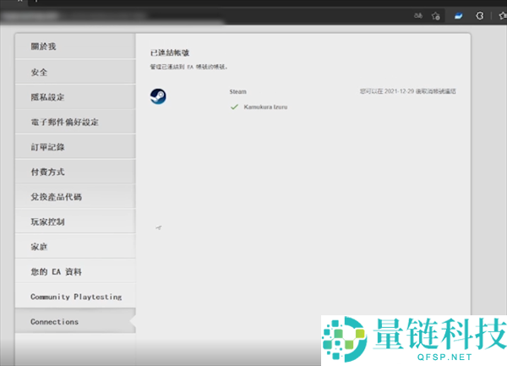View 訂單記錄 order history
The width and height of the screenshot is (507, 366).
pos(74,147)
